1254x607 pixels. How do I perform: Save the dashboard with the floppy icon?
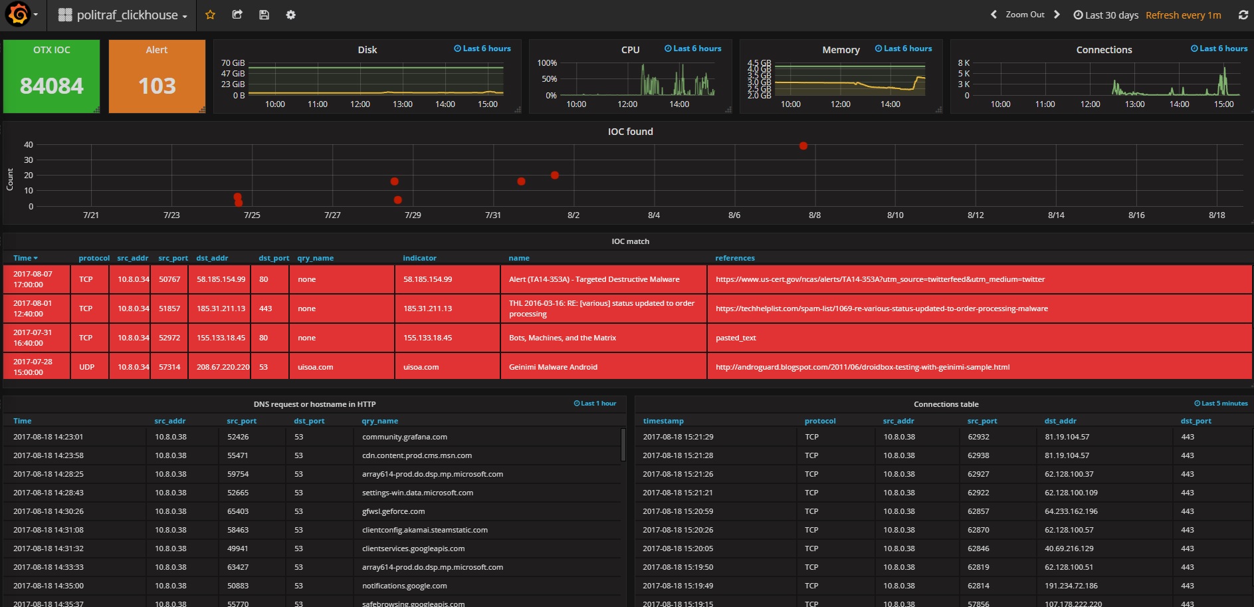(264, 15)
